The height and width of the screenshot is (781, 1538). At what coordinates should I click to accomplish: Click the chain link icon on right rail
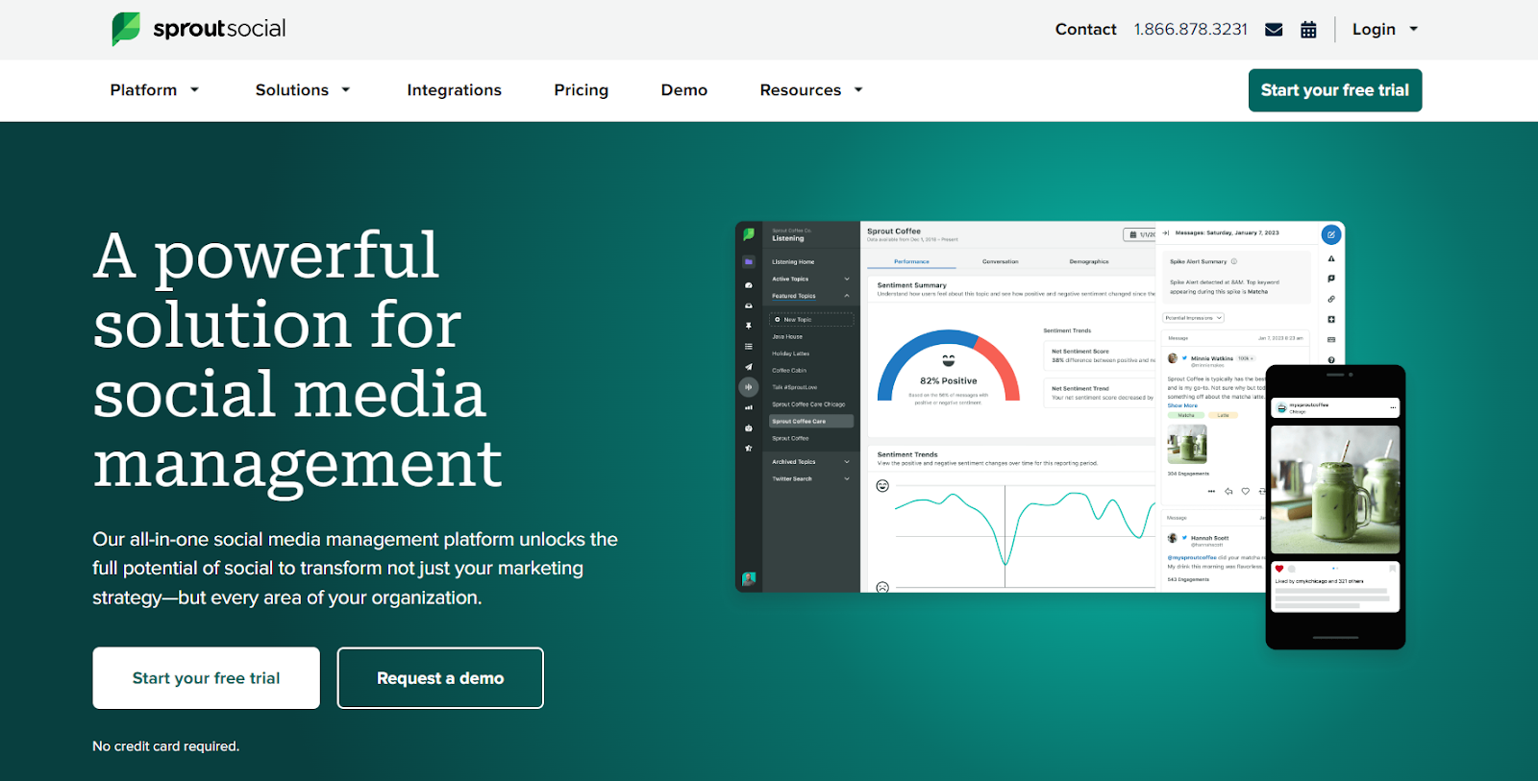coord(1331,299)
